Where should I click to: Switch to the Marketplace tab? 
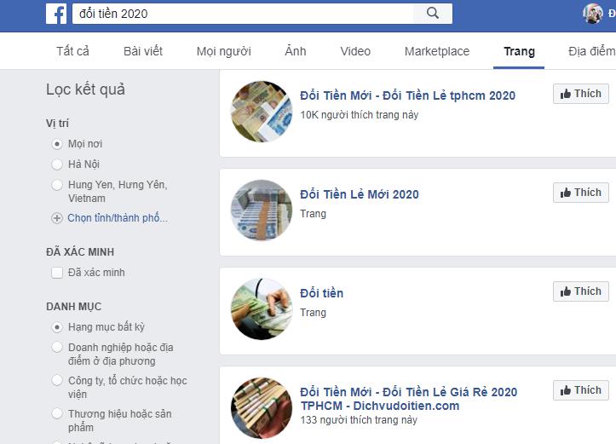(436, 51)
